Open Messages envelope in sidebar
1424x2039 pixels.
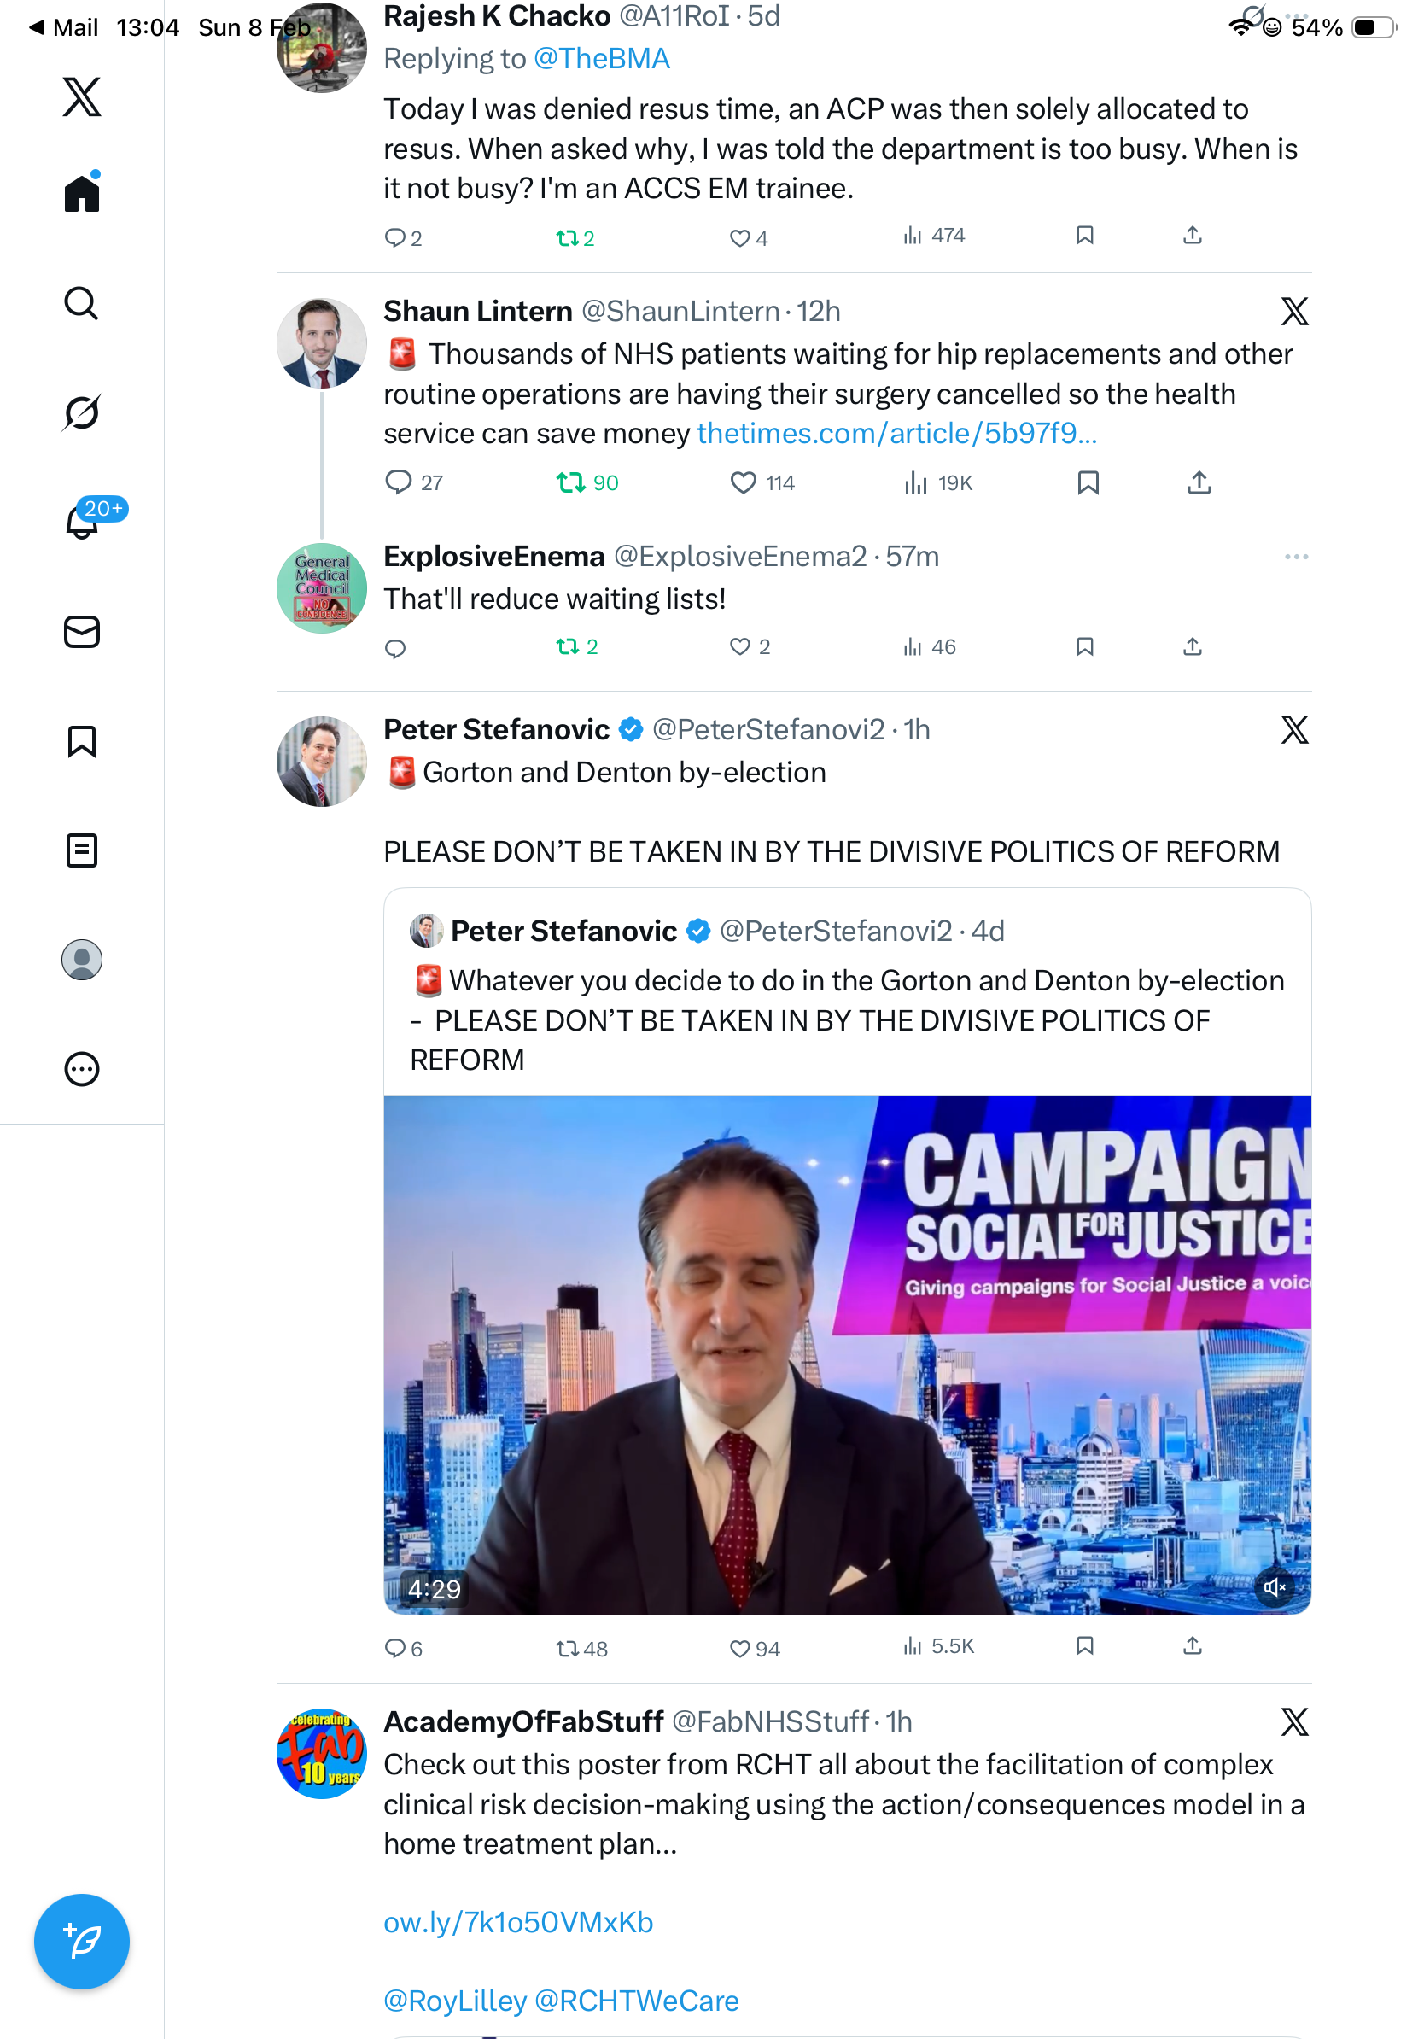point(82,631)
